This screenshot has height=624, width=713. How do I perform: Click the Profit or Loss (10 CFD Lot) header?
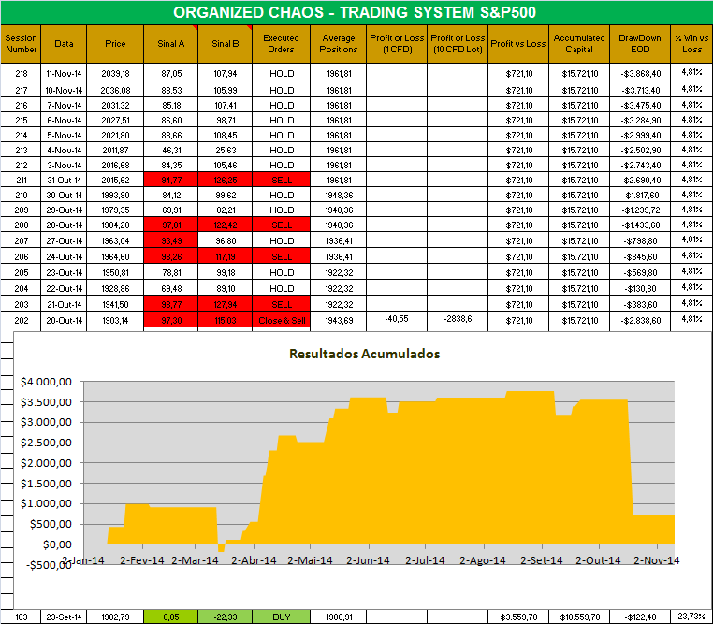click(458, 44)
